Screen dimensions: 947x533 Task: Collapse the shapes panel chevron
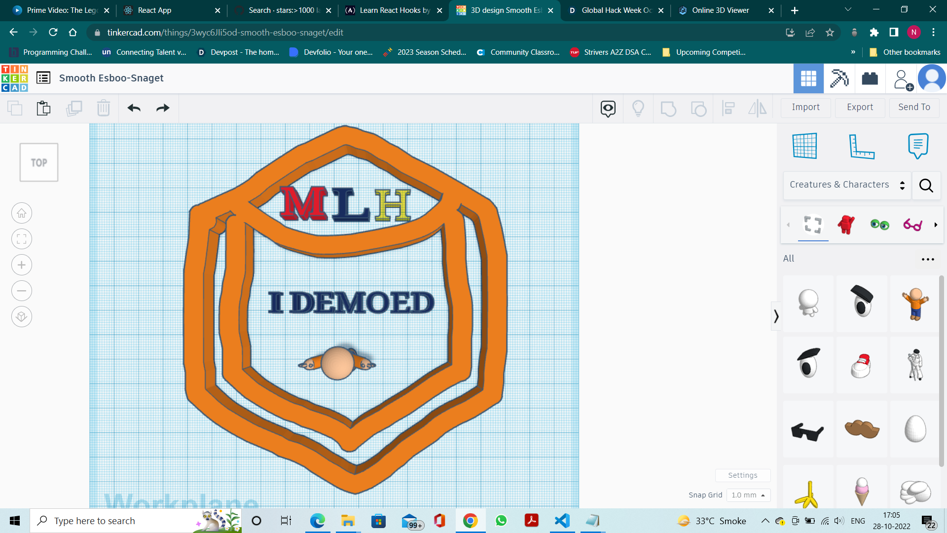776,316
